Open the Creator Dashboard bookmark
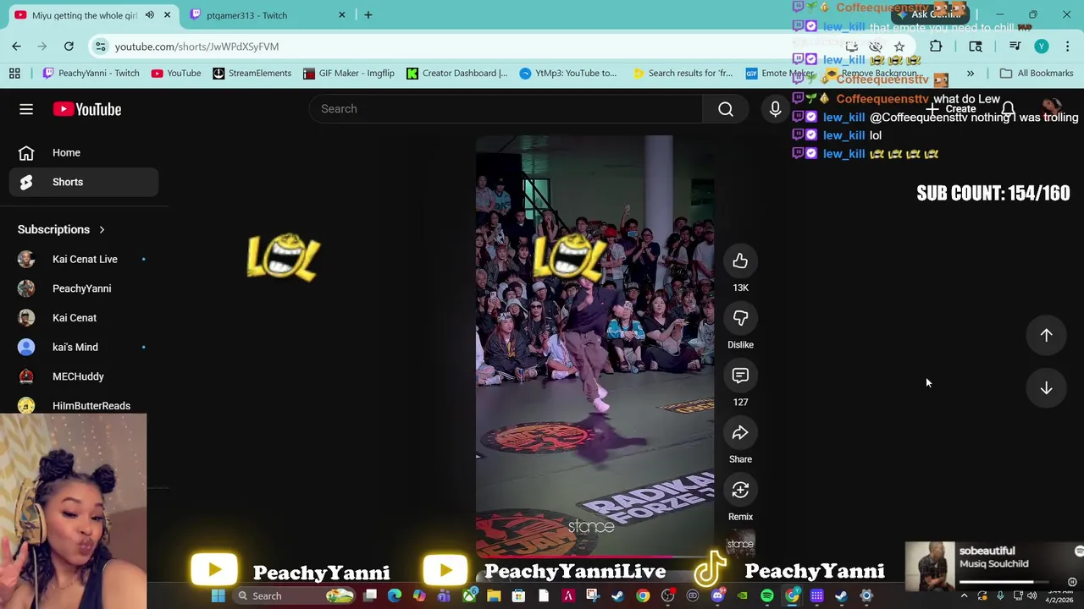 tap(457, 74)
